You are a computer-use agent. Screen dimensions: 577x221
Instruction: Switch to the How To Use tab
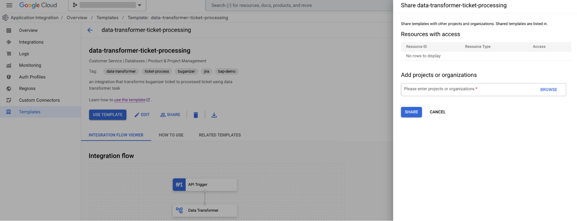(171, 135)
